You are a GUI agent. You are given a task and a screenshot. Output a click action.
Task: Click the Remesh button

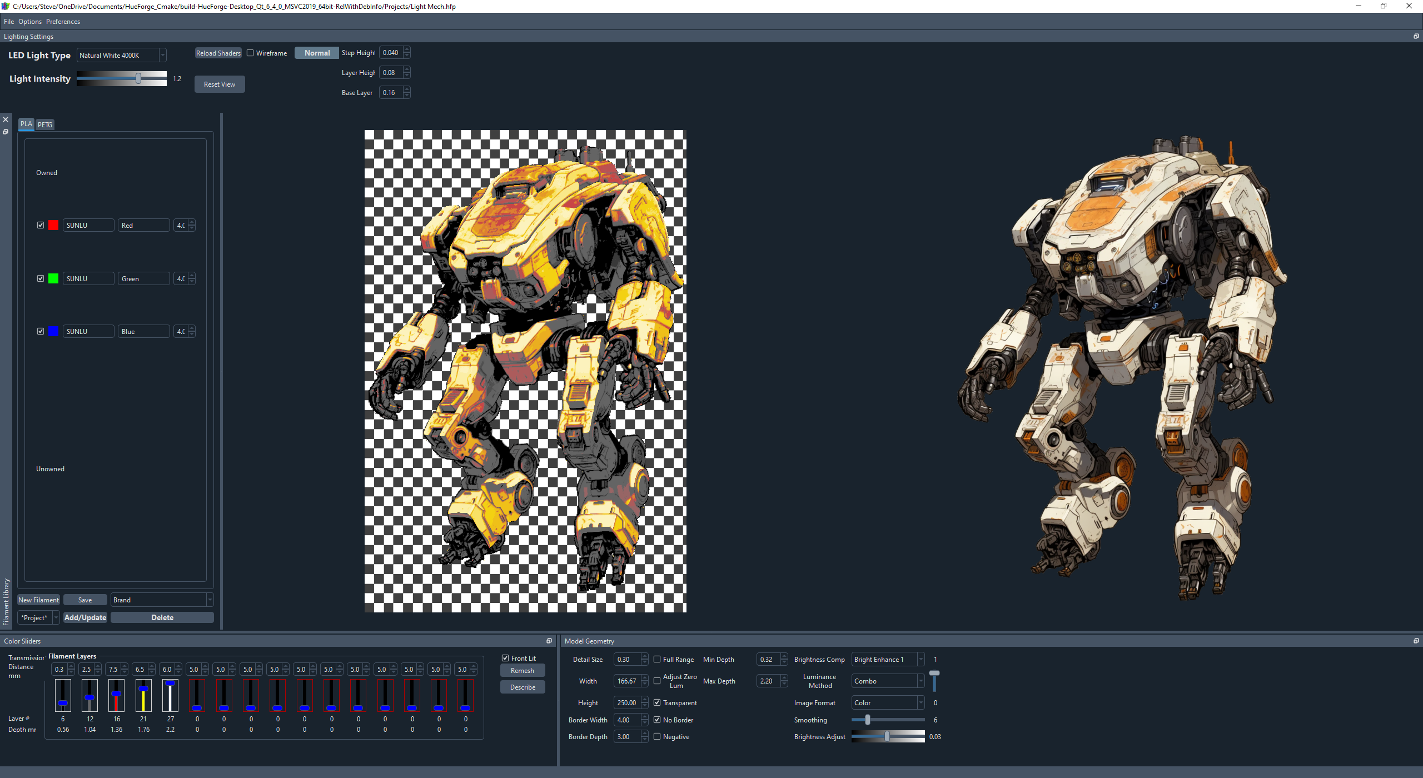522,670
